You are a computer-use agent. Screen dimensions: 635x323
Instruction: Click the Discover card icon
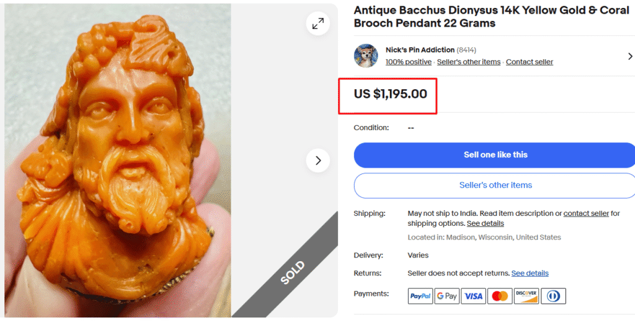(x=526, y=296)
